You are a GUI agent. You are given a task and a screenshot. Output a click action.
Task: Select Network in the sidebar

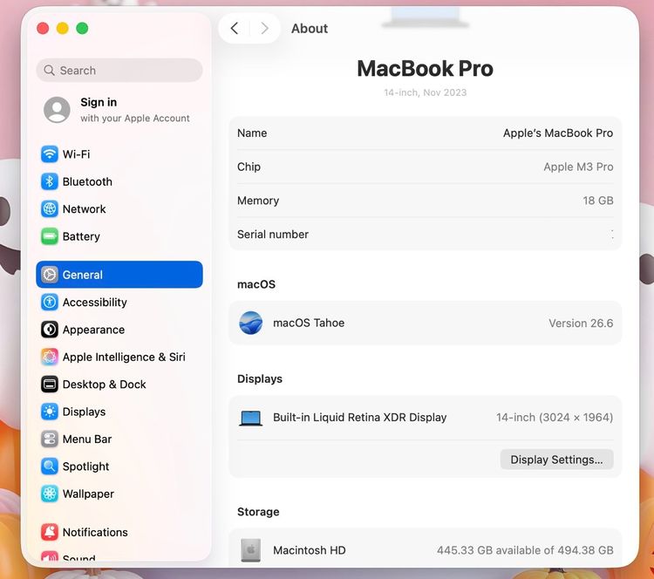[119, 208]
